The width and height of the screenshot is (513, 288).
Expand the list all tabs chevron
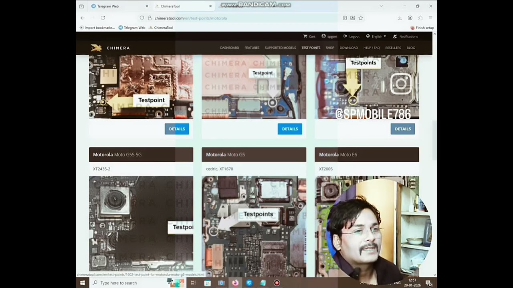381,6
